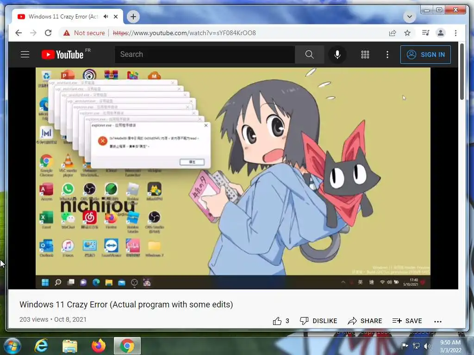The image size is (474, 355).
Task: Open system volume tray icon
Action: coord(427,346)
